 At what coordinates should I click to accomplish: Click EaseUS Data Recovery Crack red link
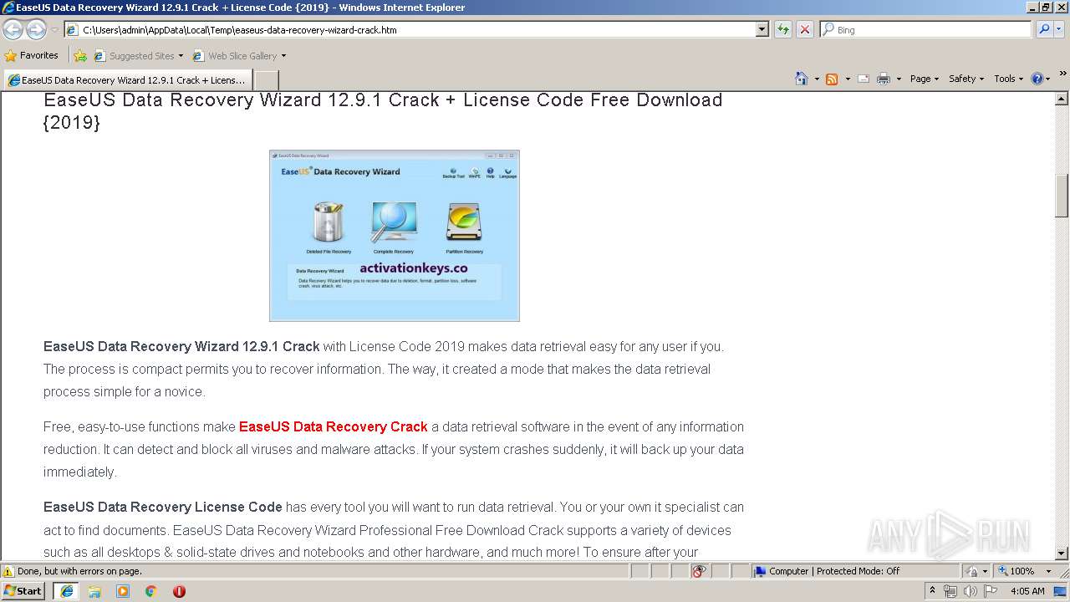(334, 426)
